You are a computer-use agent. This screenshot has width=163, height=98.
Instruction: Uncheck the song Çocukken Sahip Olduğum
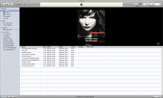pyautogui.click(x=22, y=60)
